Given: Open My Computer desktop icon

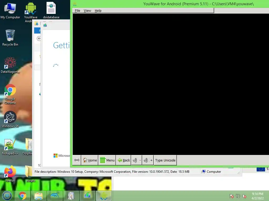Looking at the screenshot, I should (x=10, y=10).
